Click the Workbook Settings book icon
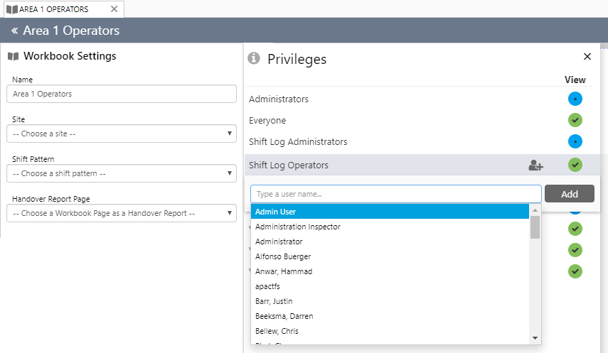The height and width of the screenshot is (353, 608). pos(13,56)
